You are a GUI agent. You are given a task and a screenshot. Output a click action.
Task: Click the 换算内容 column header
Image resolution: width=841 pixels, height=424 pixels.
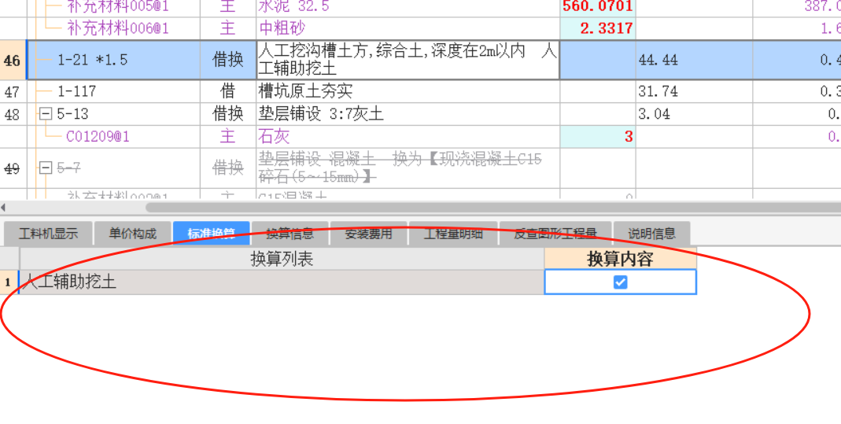coord(620,259)
